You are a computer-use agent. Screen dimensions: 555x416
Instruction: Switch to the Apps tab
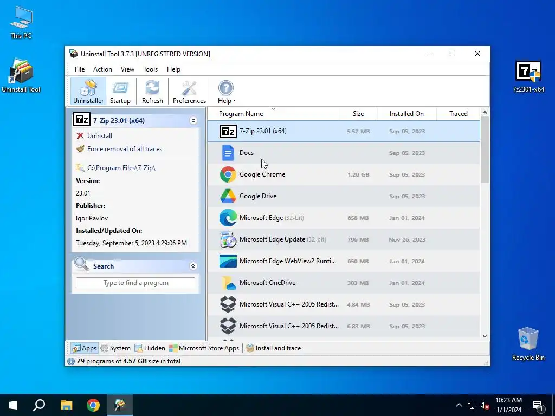[x=84, y=348]
